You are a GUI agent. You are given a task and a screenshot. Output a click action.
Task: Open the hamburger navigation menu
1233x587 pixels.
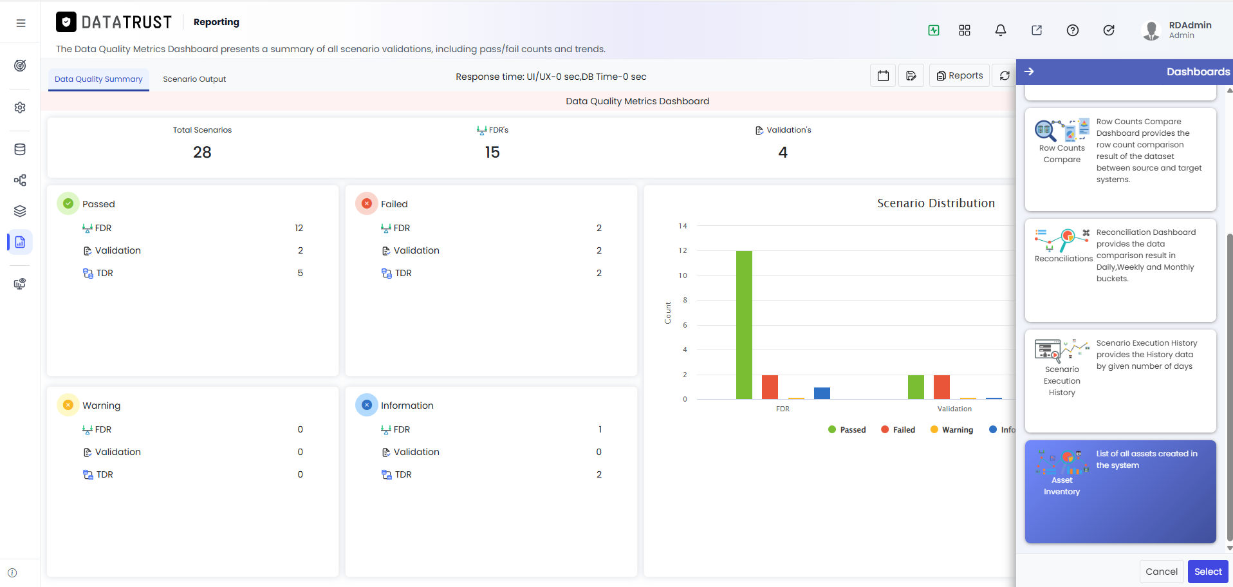[21, 23]
